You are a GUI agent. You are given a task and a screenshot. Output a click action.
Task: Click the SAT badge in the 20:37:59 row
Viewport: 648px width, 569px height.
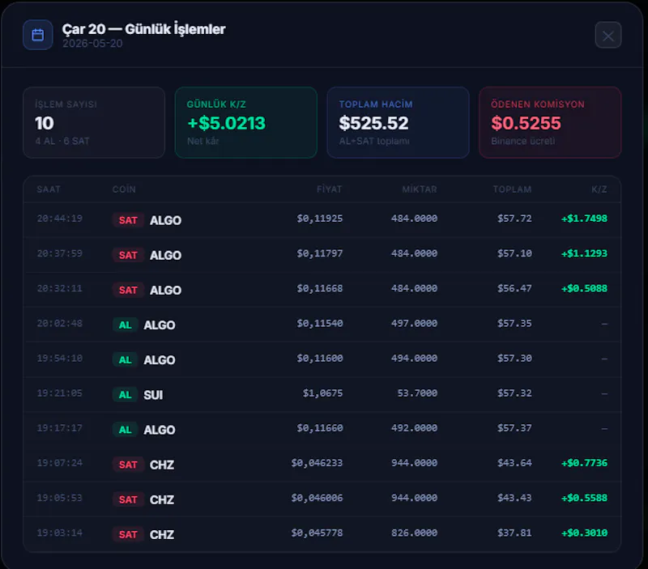128,255
